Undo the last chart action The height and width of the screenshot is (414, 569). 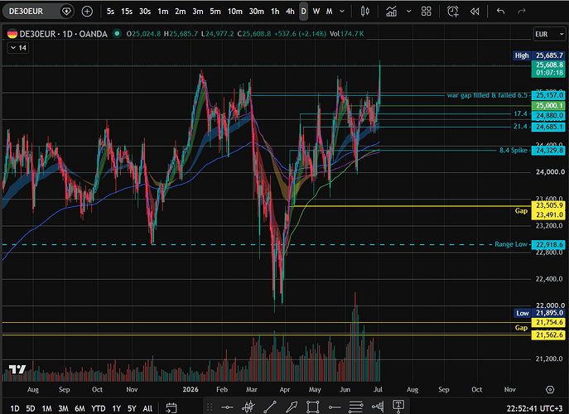[x=501, y=12]
